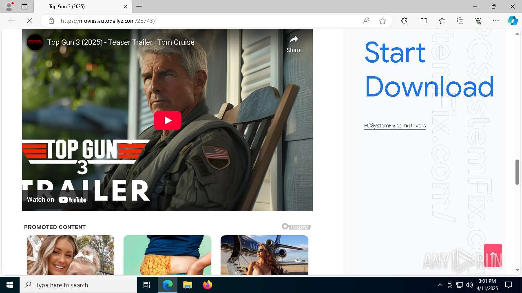Click the pink scroll-to-top arrow button
This screenshot has height=293, width=522.
[x=493, y=255]
